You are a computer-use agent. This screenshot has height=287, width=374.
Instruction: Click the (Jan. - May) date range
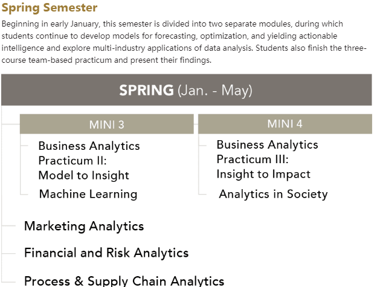[214, 91]
